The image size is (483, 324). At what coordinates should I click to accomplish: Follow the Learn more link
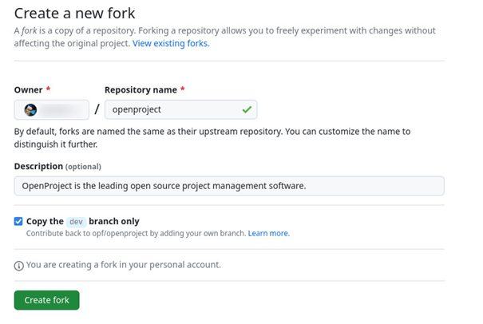[x=267, y=233]
